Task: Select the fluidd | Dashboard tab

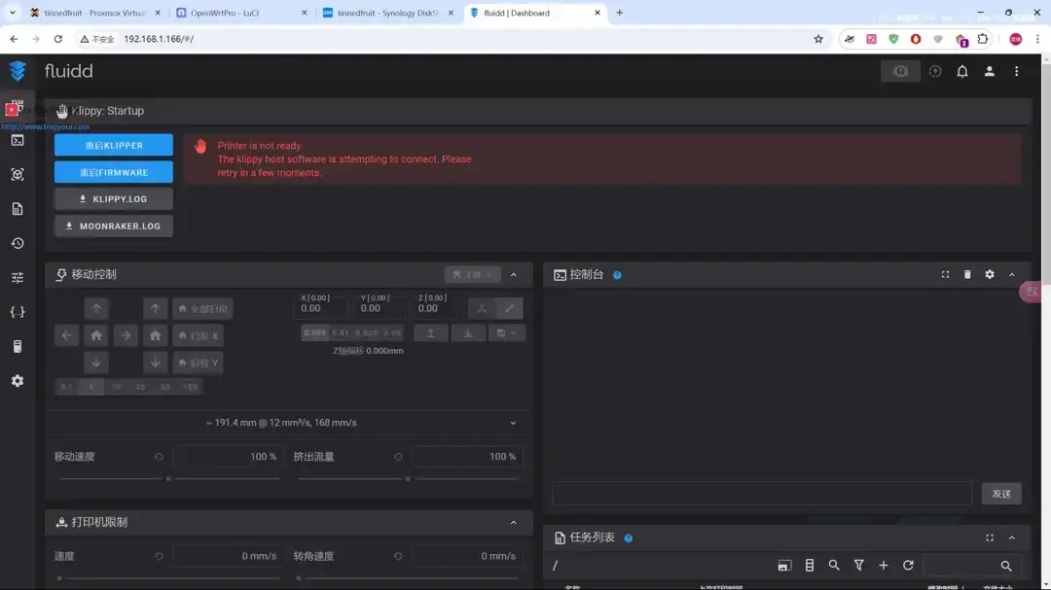Action: (535, 13)
